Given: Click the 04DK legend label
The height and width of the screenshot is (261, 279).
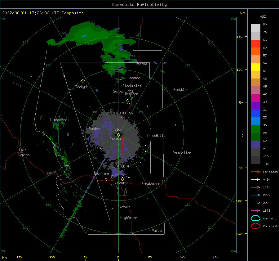Looking at the screenshot, I should point(267,180).
